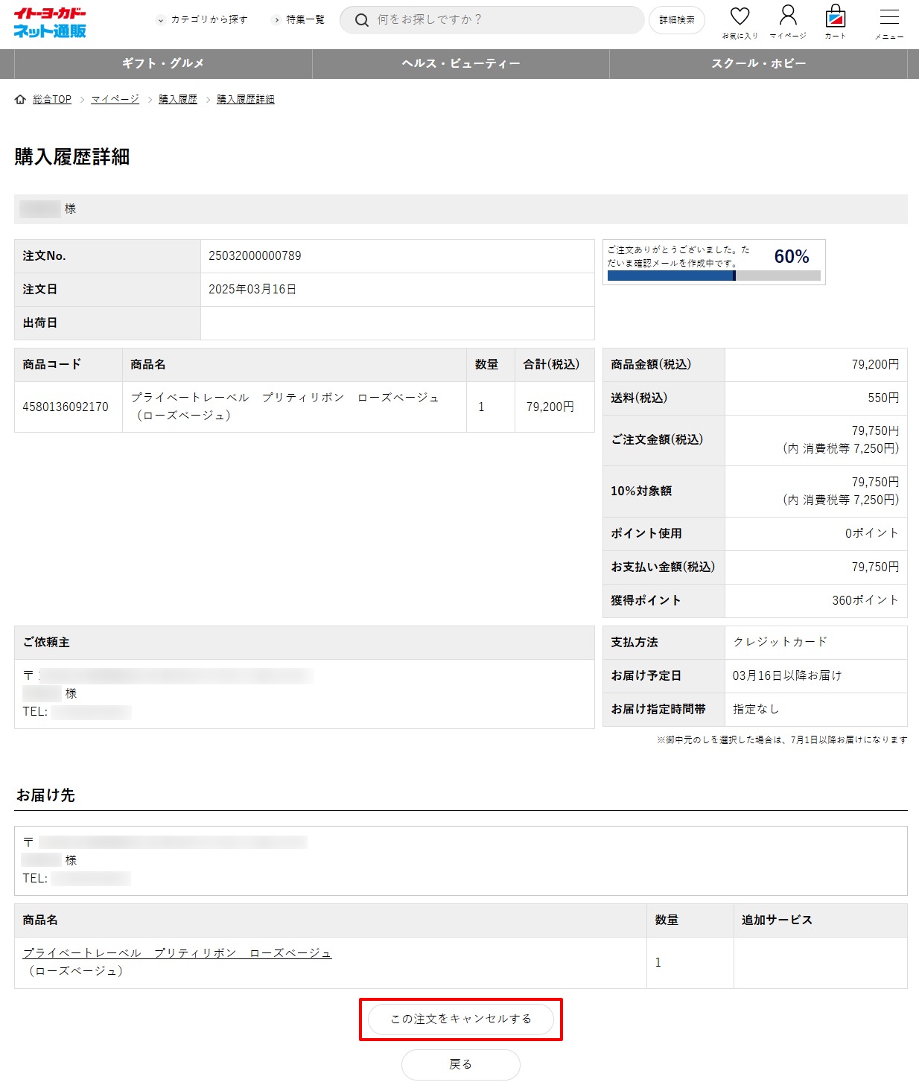Viewport: 919px width, 1088px height.
Task: Click the 60% order progress bar
Action: (x=713, y=276)
